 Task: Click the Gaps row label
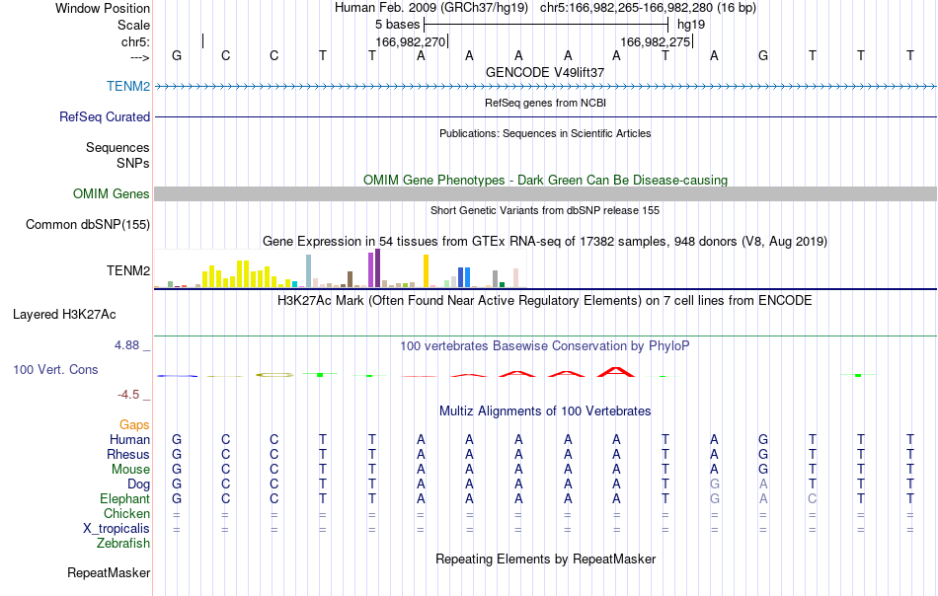click(x=134, y=424)
